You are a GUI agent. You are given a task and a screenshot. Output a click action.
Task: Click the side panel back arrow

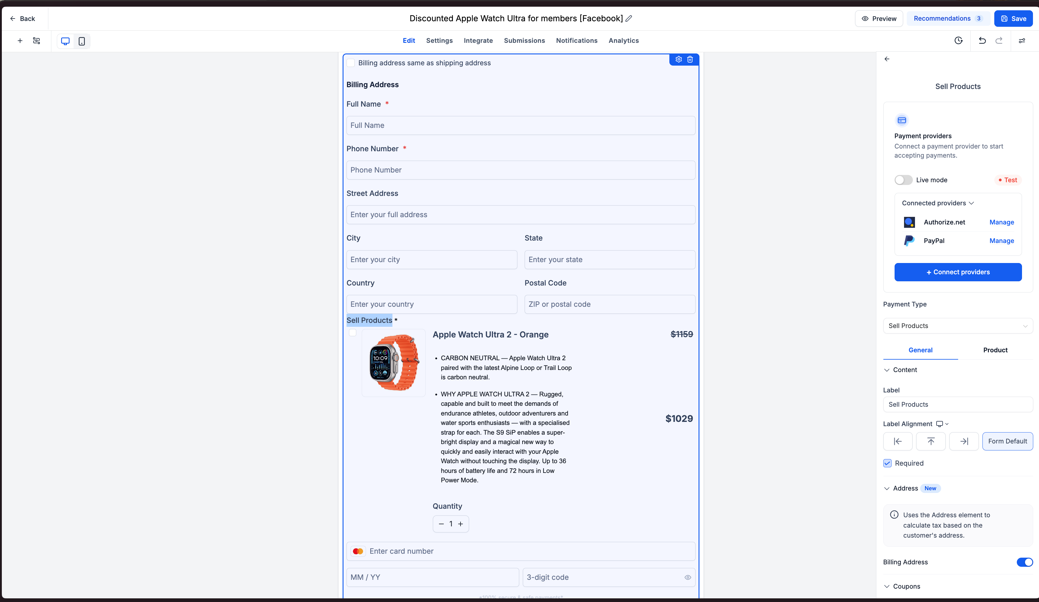pos(887,59)
